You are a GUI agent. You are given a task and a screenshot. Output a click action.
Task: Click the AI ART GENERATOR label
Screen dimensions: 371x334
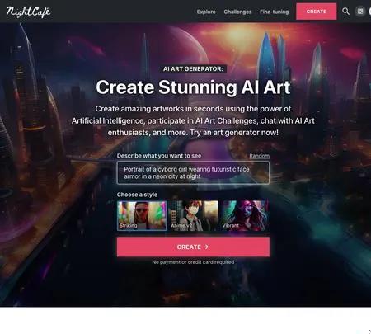[x=193, y=68]
